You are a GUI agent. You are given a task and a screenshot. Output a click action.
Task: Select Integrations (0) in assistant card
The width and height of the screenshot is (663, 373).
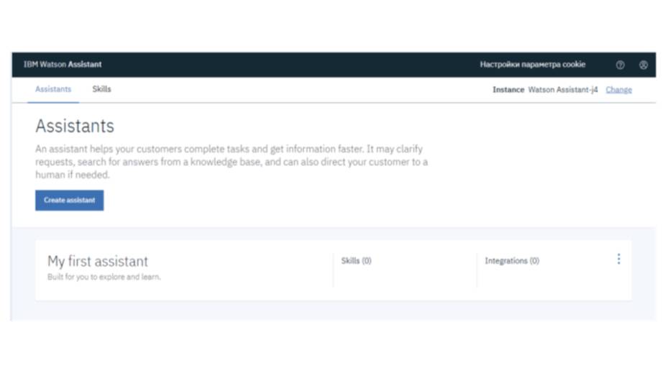(511, 261)
